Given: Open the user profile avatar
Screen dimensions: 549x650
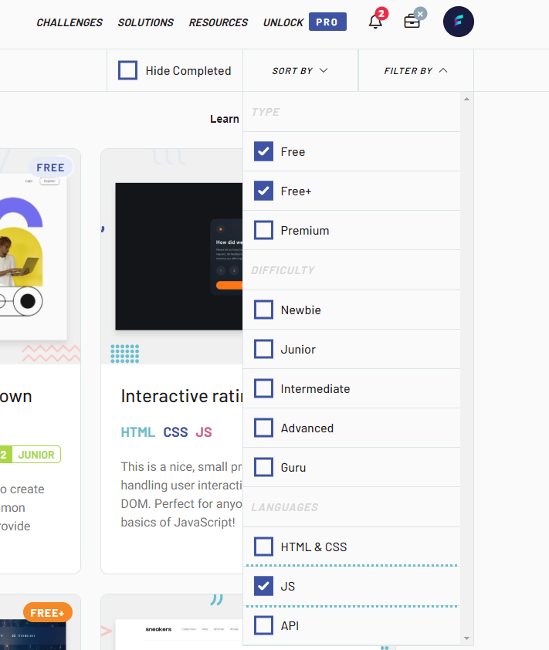Looking at the screenshot, I should [458, 22].
